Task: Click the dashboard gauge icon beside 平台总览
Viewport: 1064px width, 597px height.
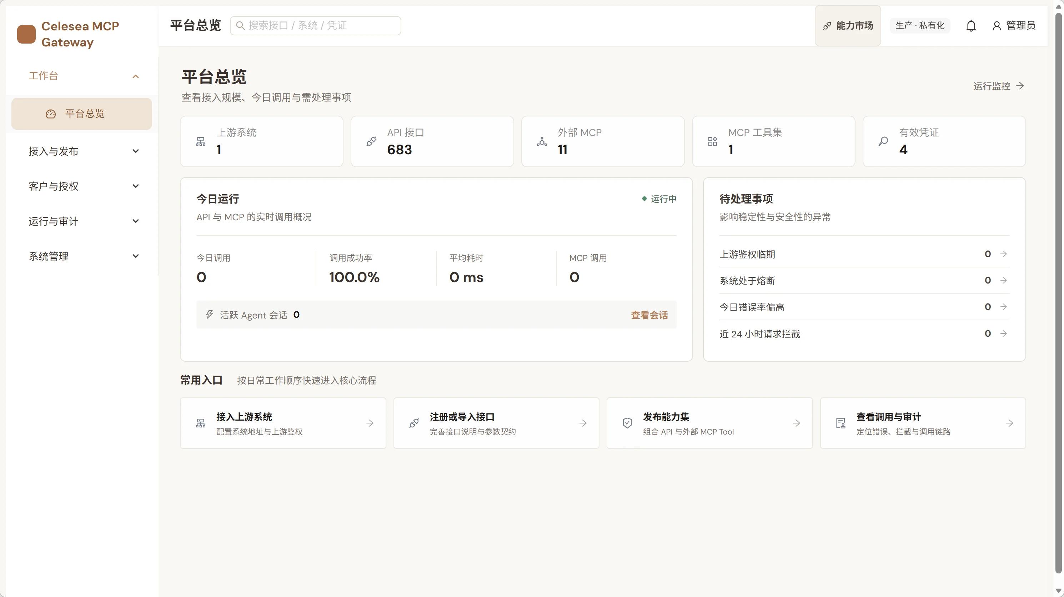Action: 50,114
